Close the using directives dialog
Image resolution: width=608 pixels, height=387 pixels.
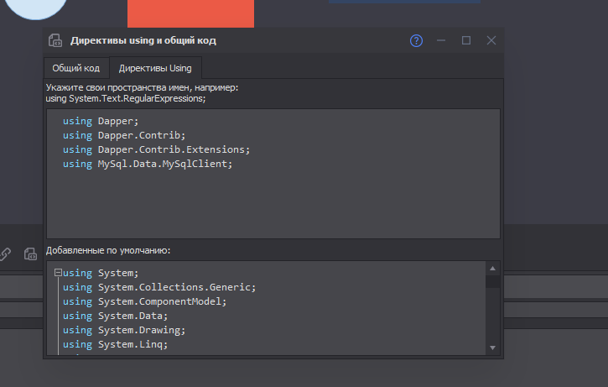click(x=491, y=40)
